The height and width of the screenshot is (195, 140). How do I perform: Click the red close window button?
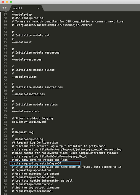3,2
